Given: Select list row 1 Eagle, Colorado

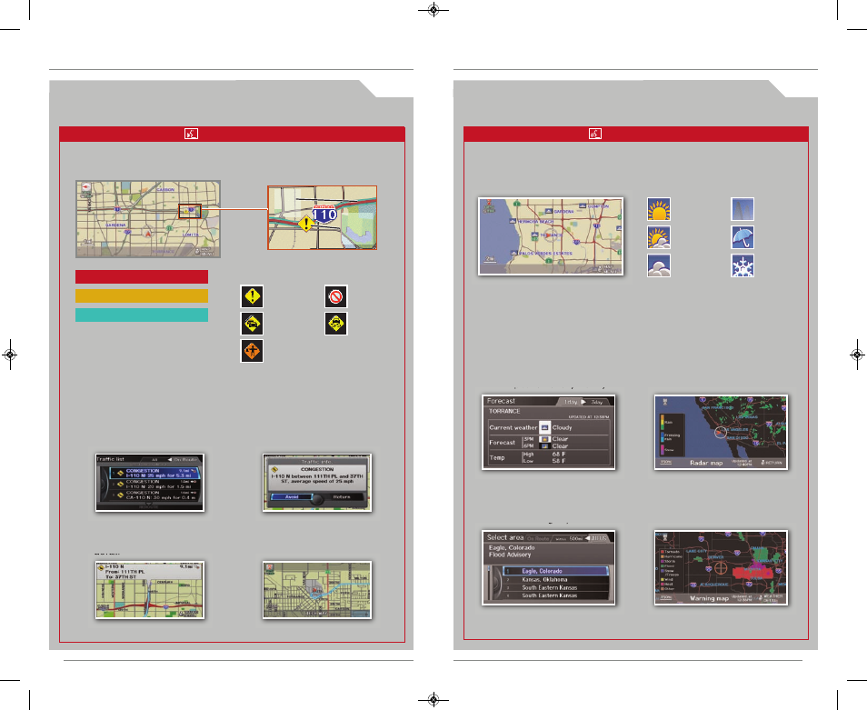Looking at the screenshot, I should tap(554, 571).
